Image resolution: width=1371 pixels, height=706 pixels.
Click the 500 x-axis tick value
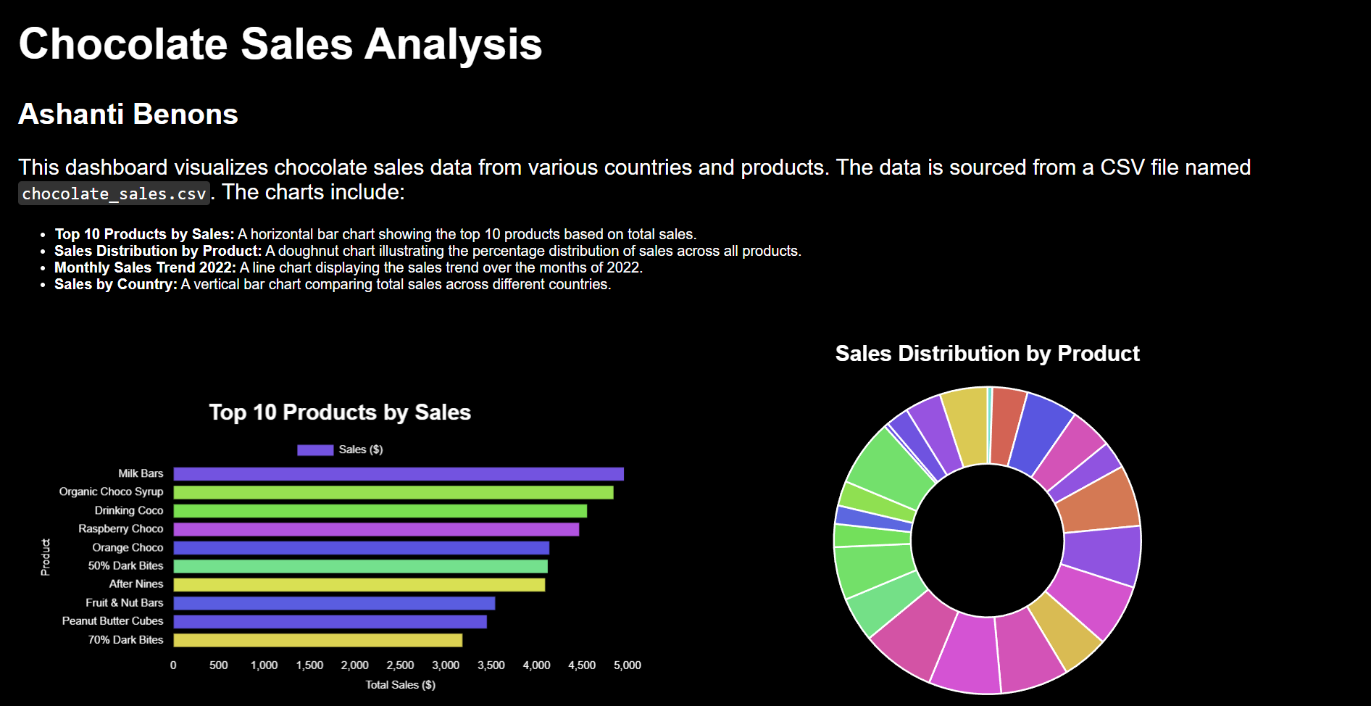pos(218,665)
